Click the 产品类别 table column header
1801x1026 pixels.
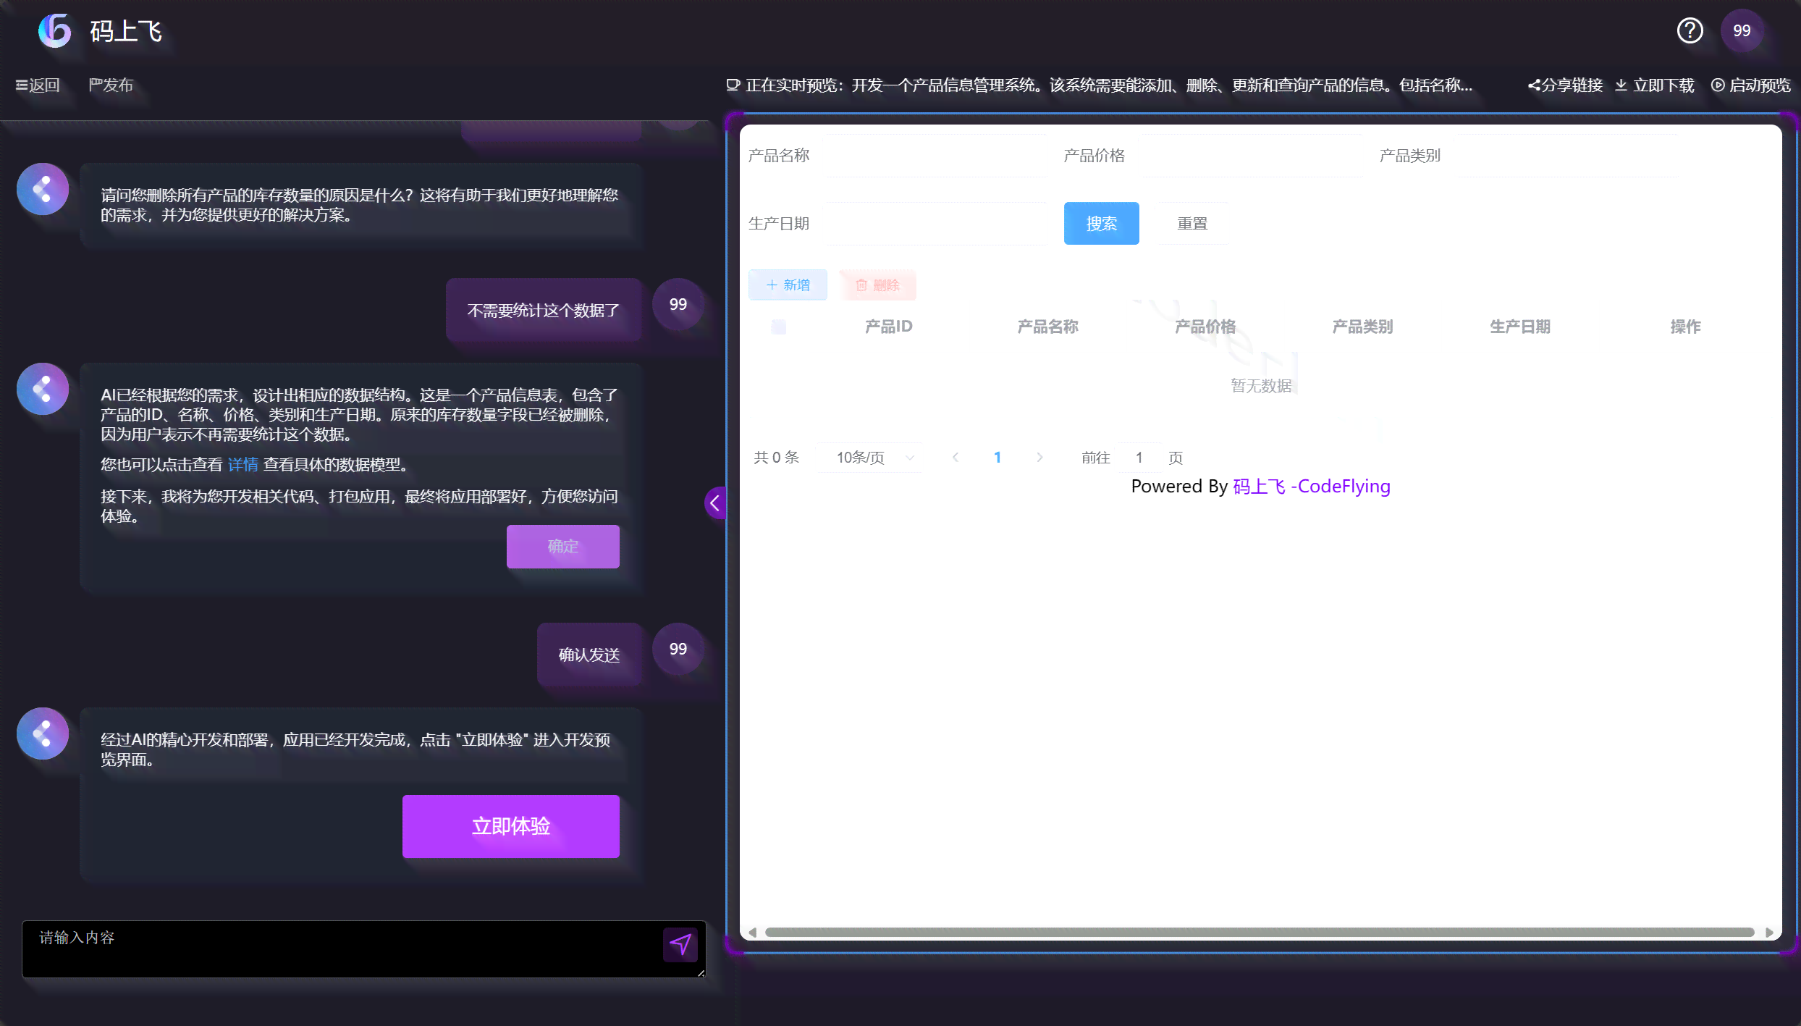click(1362, 327)
